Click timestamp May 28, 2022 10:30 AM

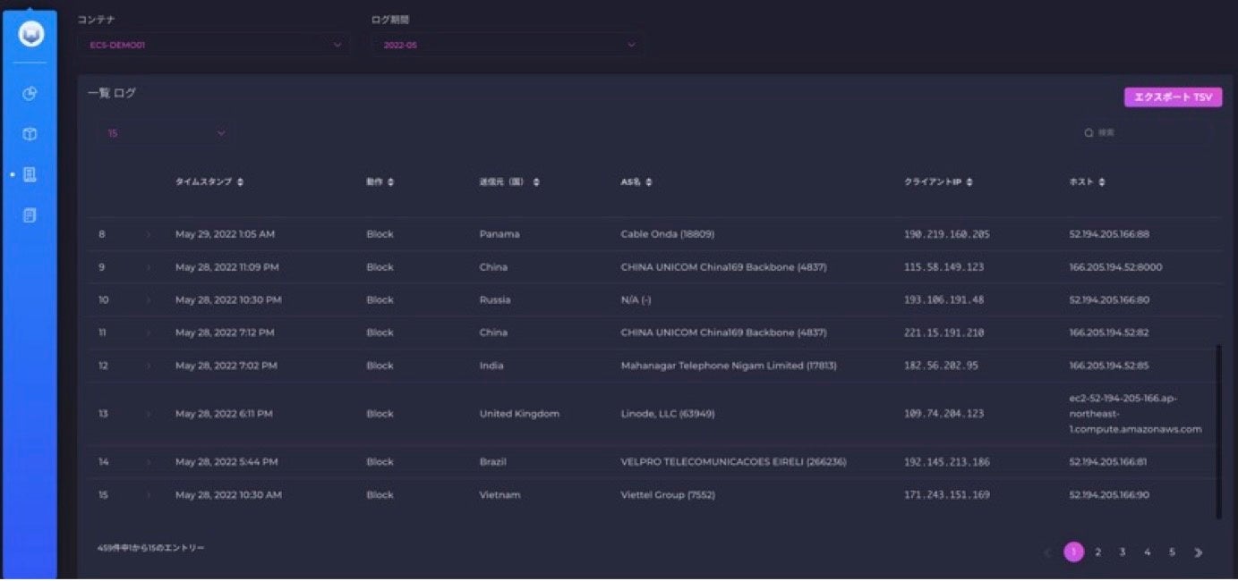[x=228, y=495]
